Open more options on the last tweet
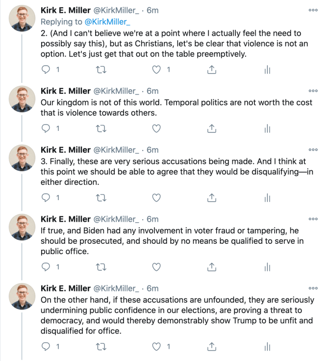The image size is (326, 361). [313, 288]
